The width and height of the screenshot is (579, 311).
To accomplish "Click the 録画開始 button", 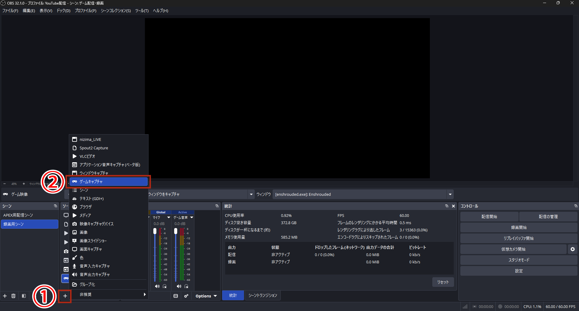I will [x=519, y=227].
